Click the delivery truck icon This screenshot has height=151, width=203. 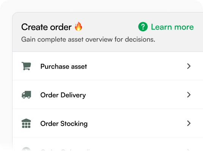[26, 95]
